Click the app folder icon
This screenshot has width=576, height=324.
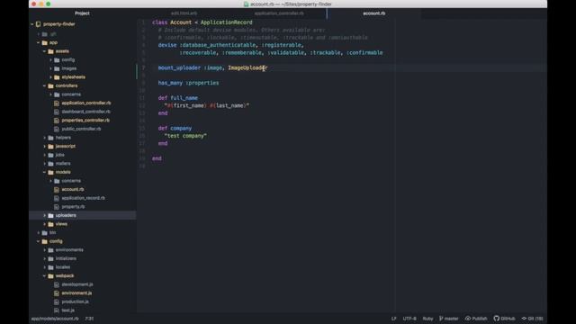44,42
